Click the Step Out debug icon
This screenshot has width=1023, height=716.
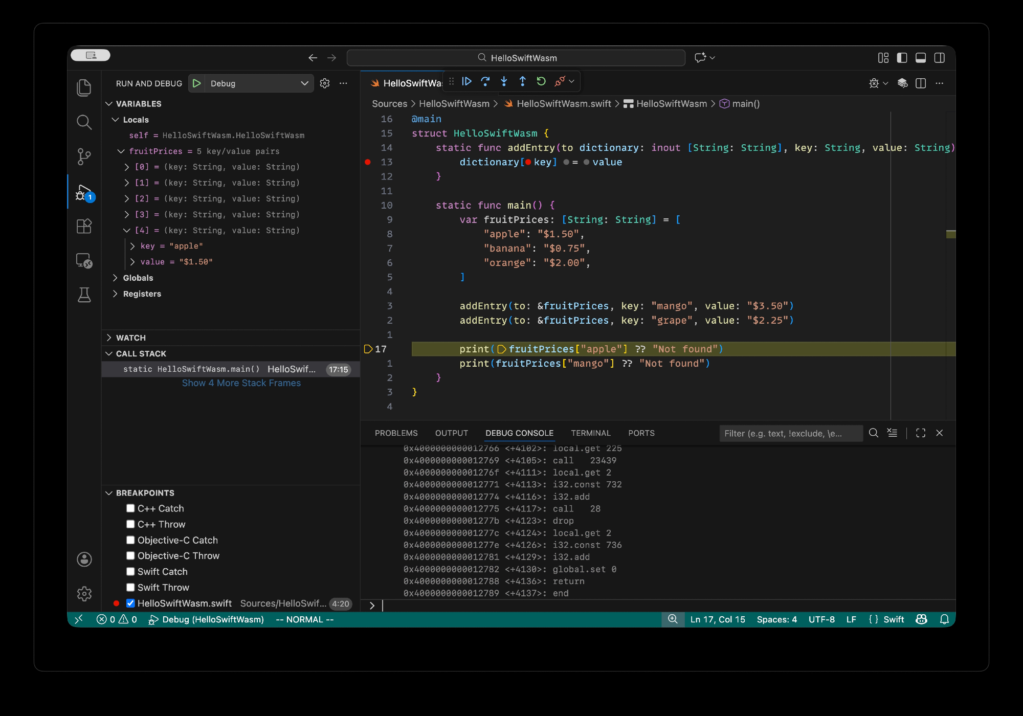click(522, 81)
